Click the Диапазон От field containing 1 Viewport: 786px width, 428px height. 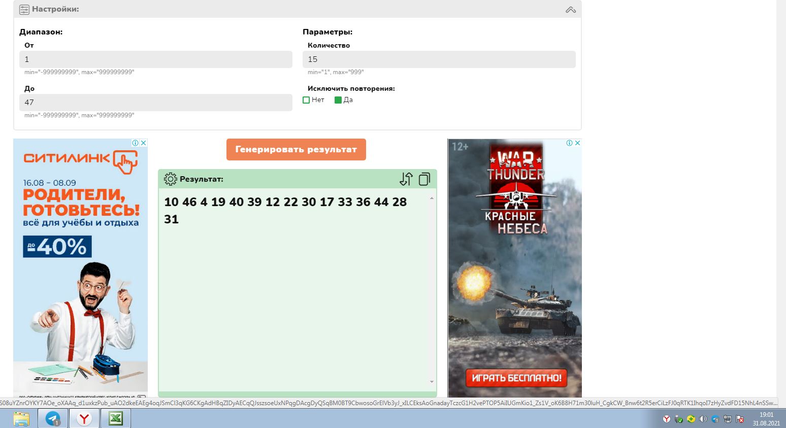156,59
